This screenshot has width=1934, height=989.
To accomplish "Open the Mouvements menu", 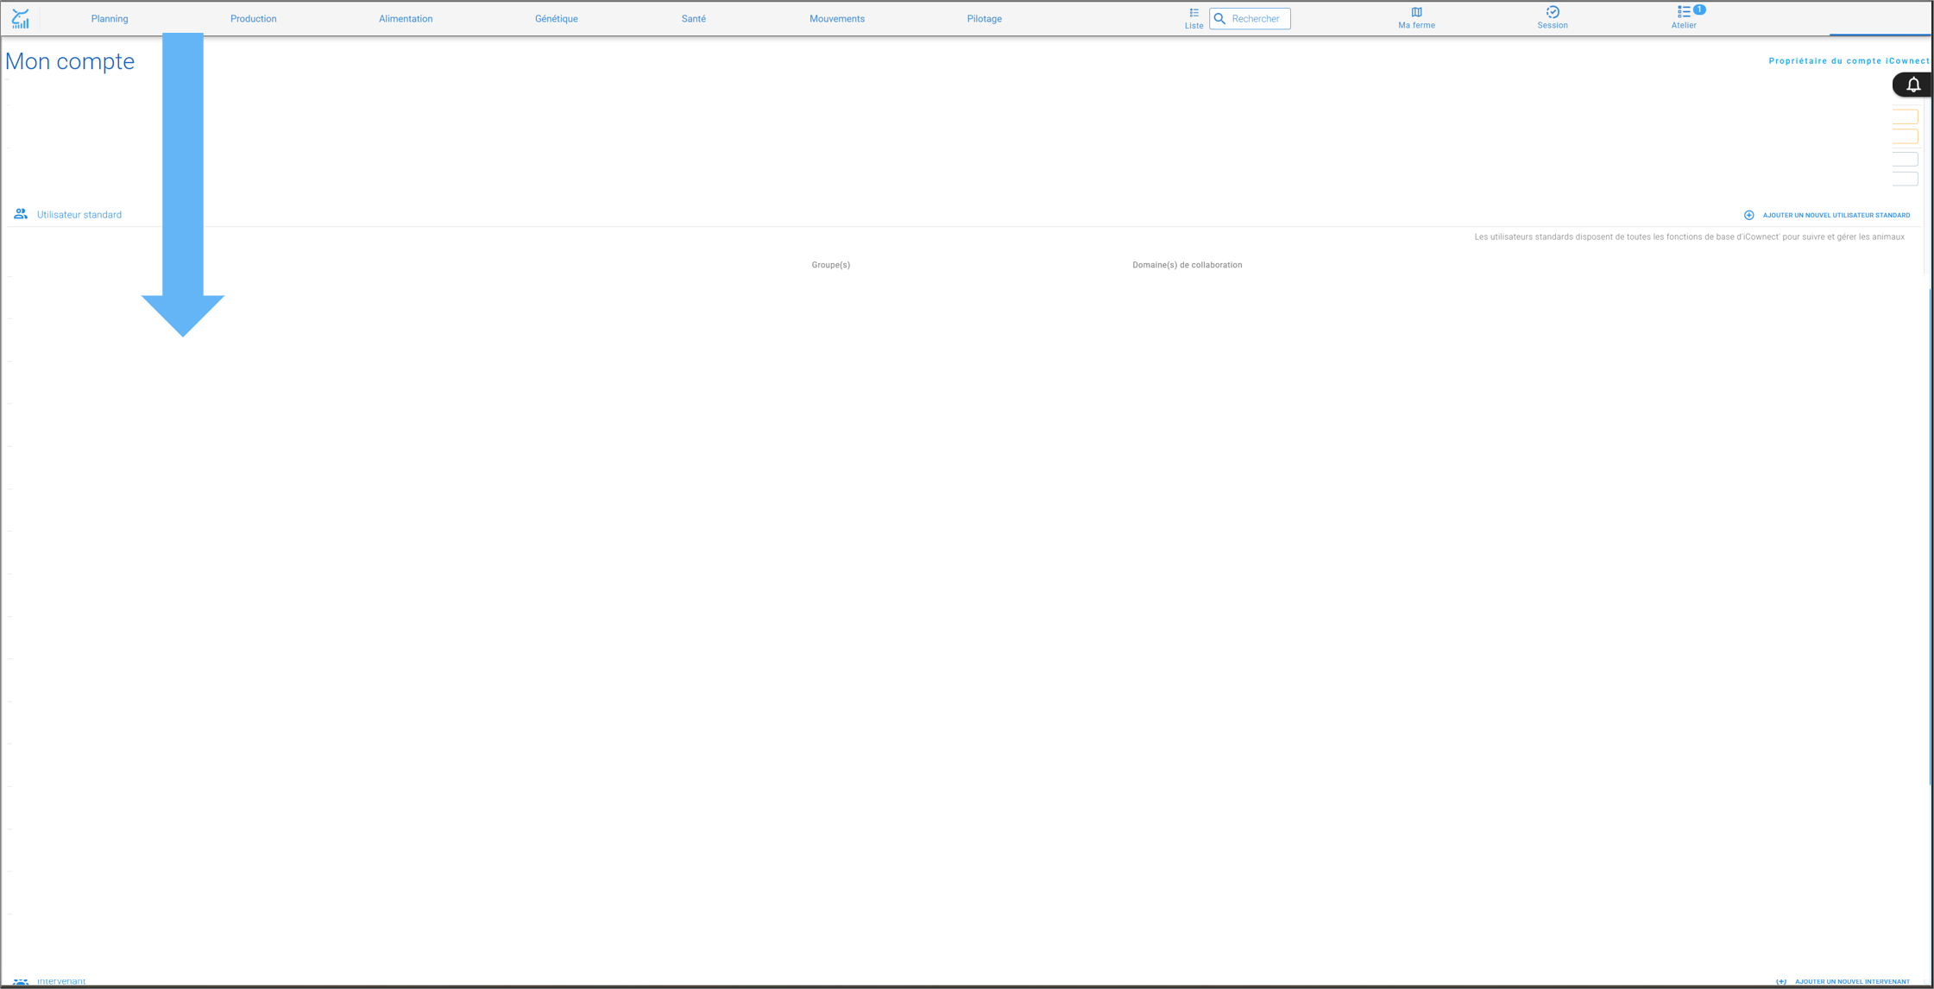I will pyautogui.click(x=837, y=19).
